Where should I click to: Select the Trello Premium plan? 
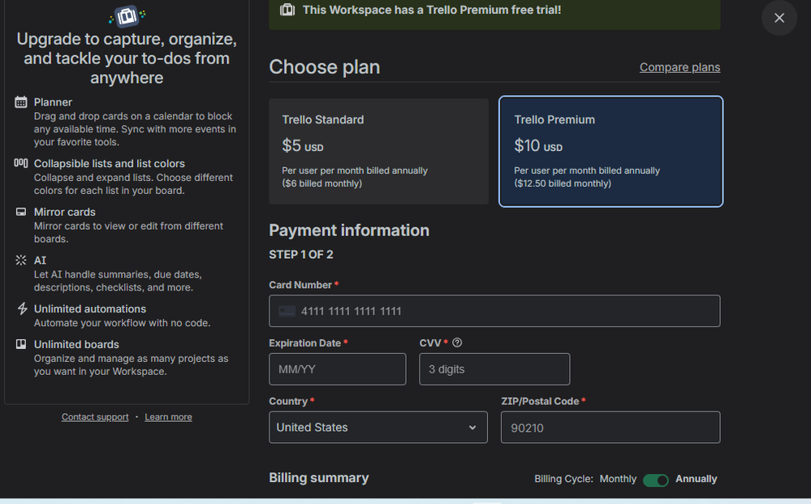(610, 152)
